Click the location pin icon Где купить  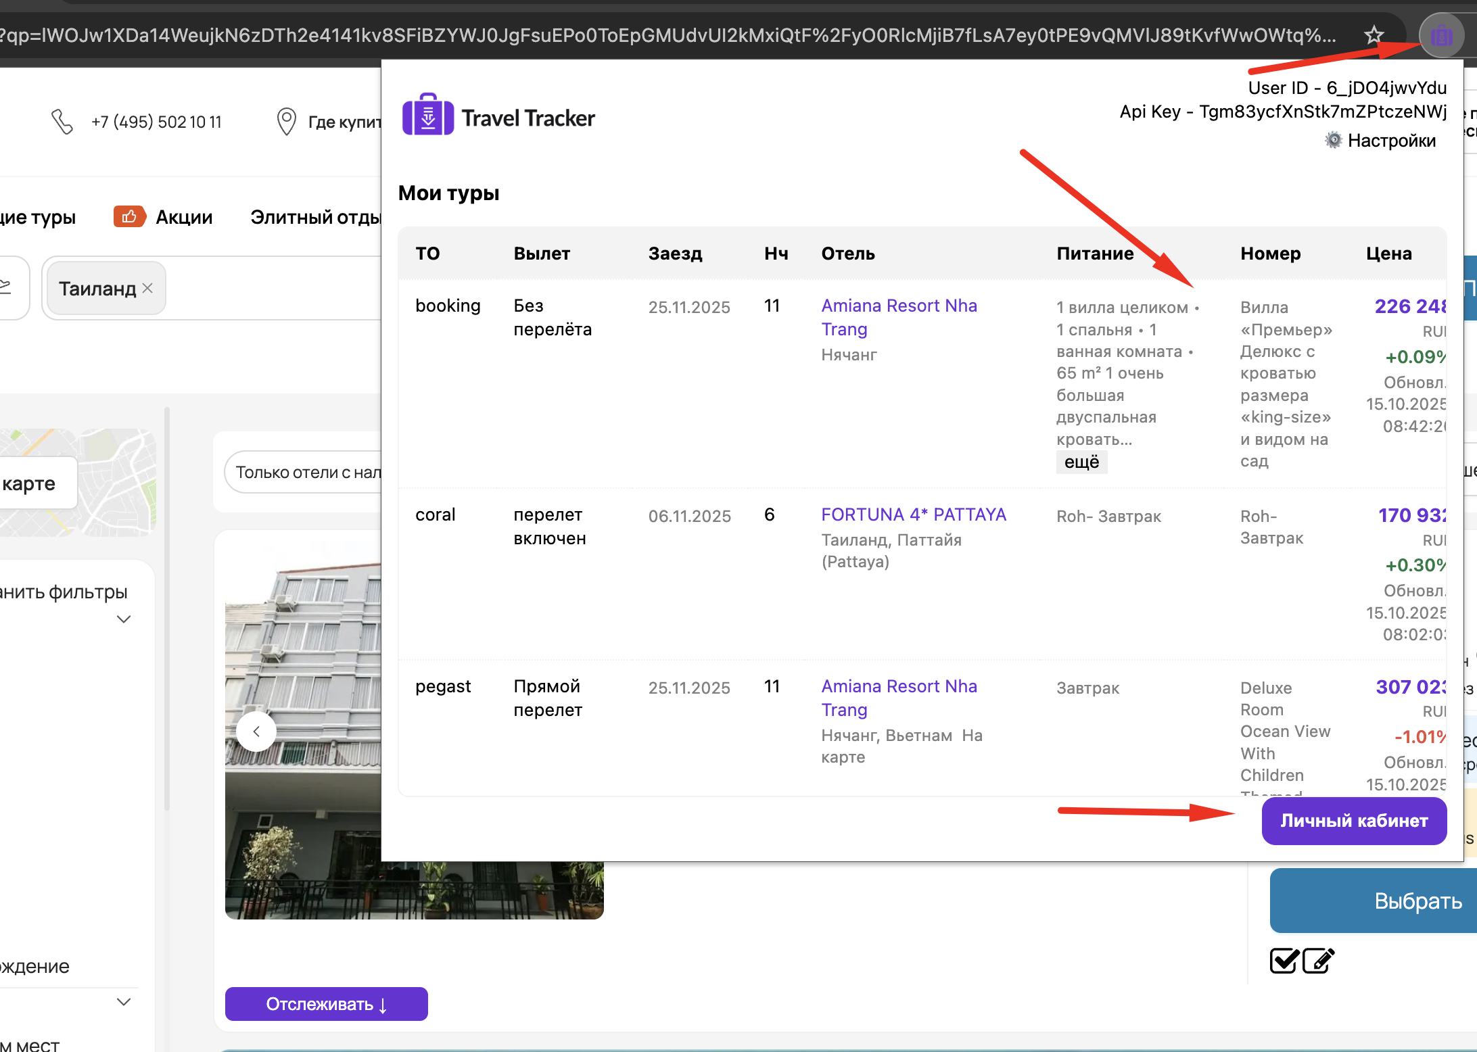(287, 122)
